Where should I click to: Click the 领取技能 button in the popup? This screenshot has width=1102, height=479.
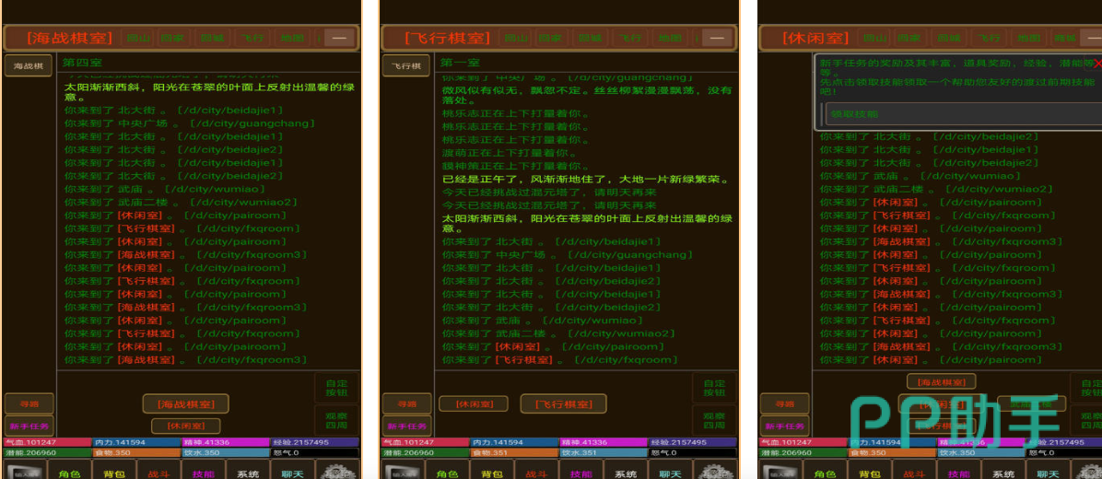point(854,114)
